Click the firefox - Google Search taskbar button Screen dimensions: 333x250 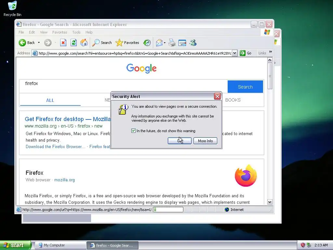[113, 245]
